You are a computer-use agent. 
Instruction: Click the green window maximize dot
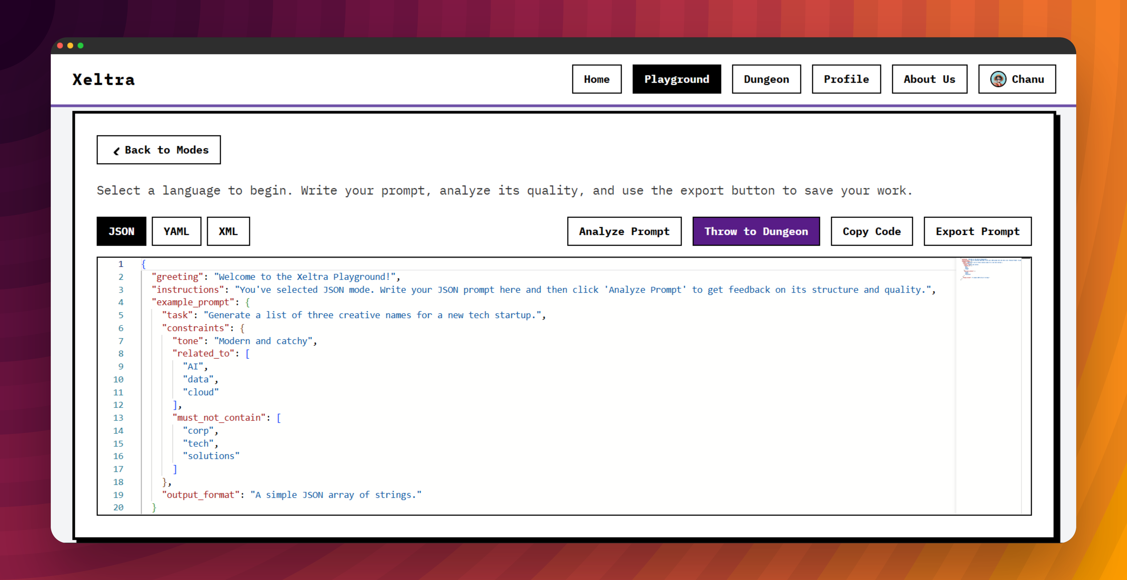tap(81, 45)
